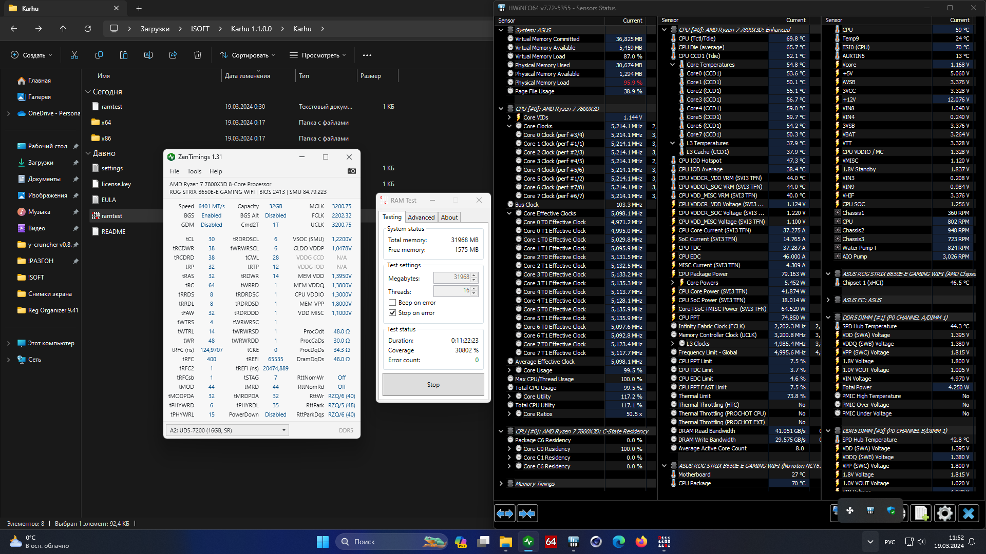Switch to Advanced tab in RAM Test
Screen dimensions: 986x554
point(421,217)
